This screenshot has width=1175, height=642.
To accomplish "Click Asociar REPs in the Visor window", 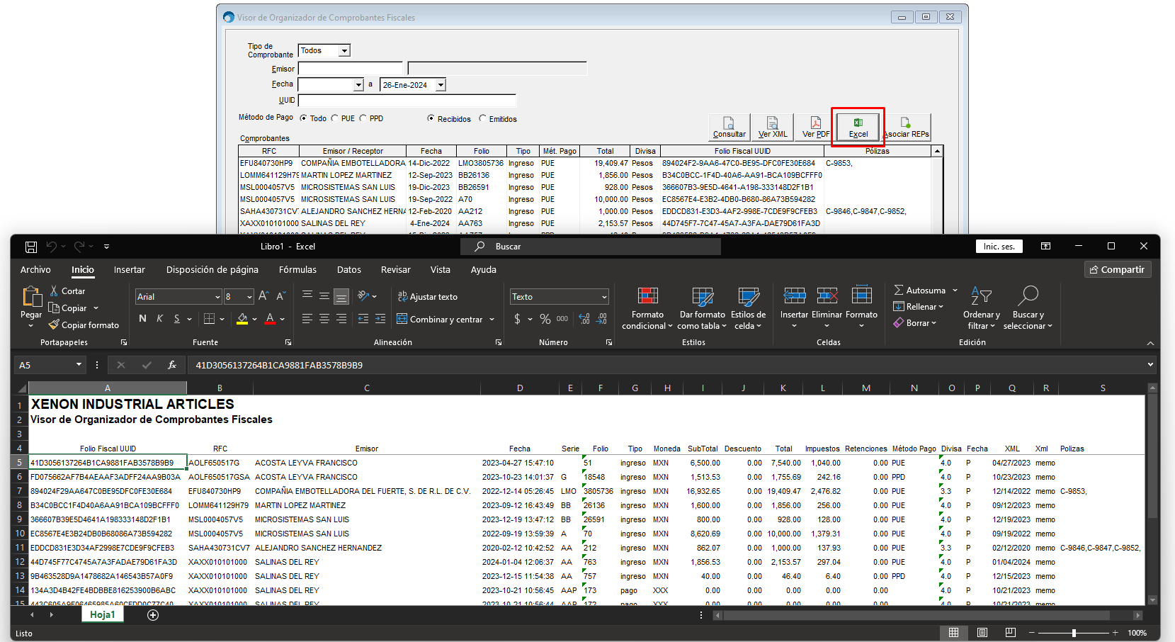I will [906, 127].
